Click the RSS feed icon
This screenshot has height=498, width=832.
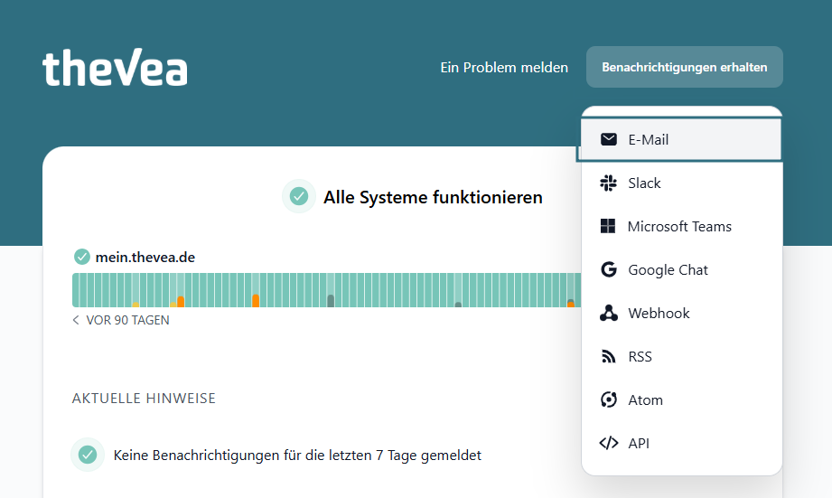[x=609, y=356]
